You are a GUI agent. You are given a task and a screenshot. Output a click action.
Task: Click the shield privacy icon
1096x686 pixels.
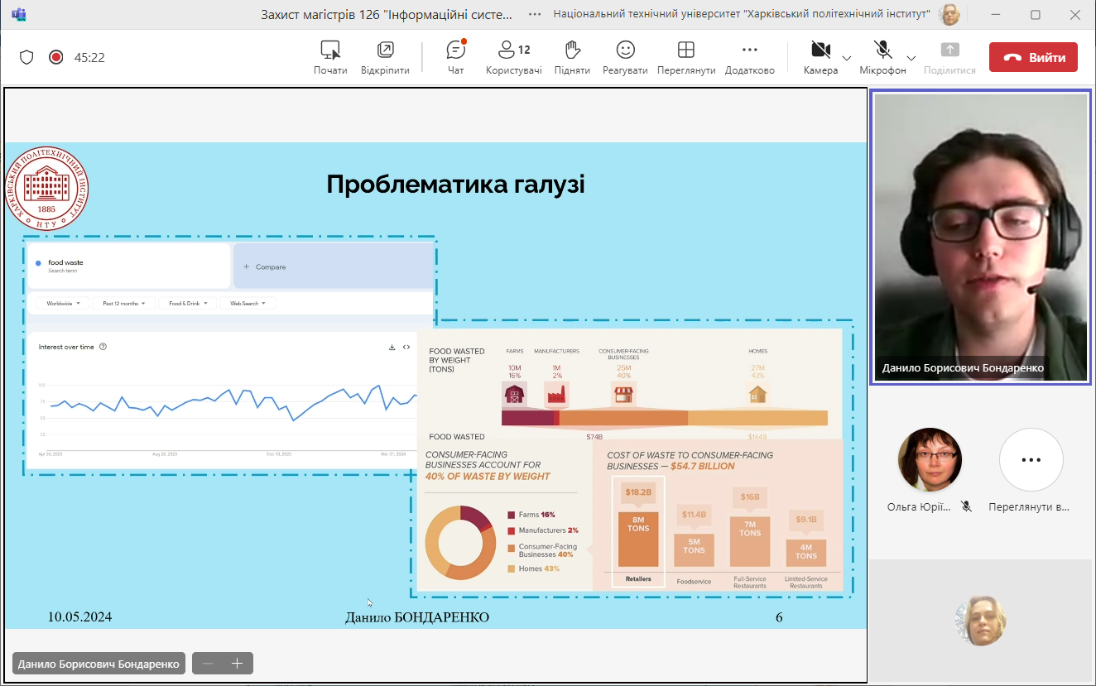pos(26,57)
